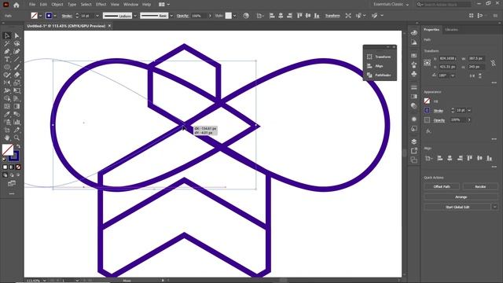Open stroke weight dropdown in Appearance
The width and height of the screenshot is (503, 283).
469,110
